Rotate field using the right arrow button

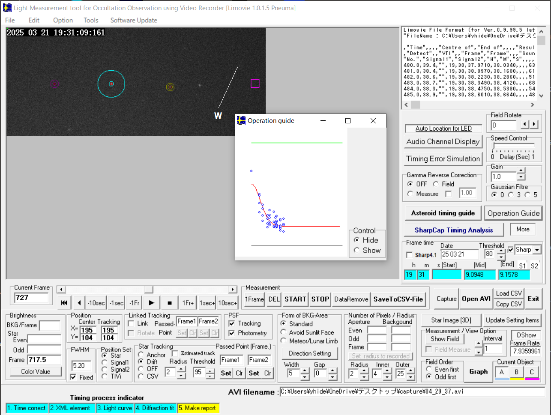coord(534,124)
